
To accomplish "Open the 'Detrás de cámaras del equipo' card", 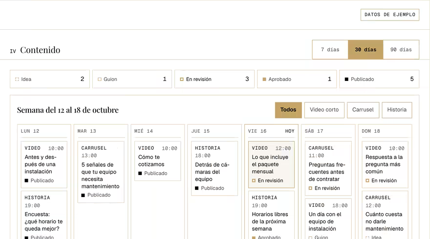I will (x=215, y=168).
